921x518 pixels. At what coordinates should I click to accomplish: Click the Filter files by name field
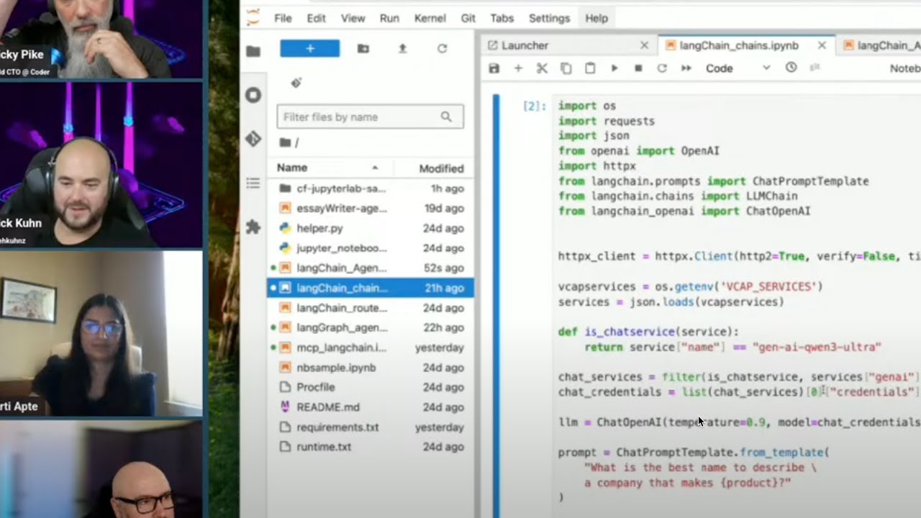tap(360, 117)
